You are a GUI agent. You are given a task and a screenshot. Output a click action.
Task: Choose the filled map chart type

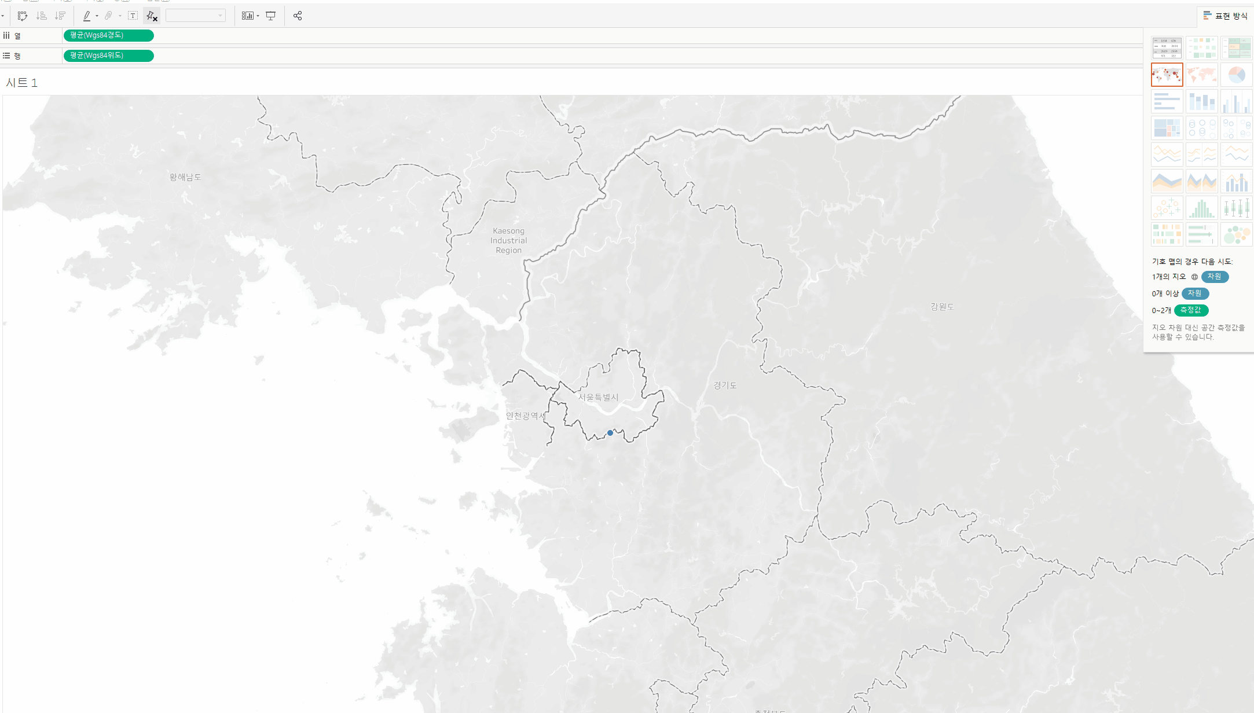(1201, 75)
